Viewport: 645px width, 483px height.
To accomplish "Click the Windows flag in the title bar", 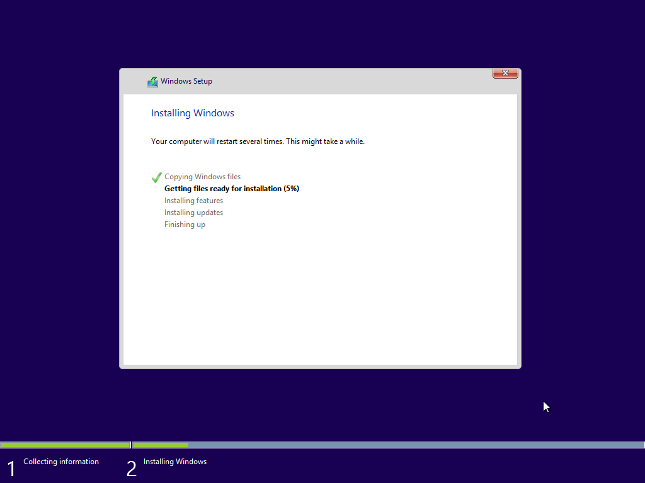I will point(152,81).
